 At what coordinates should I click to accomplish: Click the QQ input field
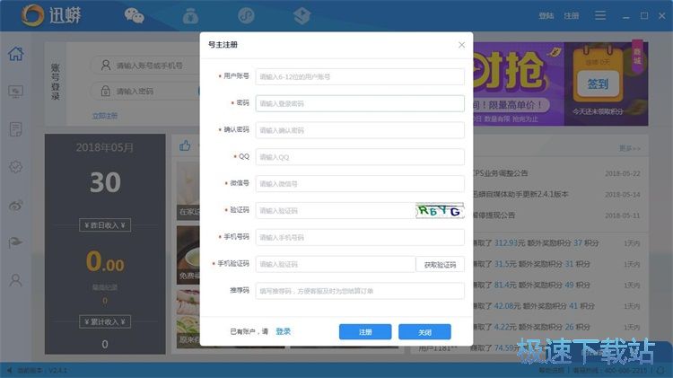pos(360,157)
